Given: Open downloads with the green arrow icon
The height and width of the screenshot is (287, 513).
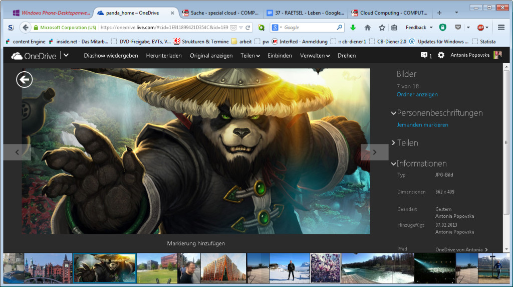Looking at the screenshot, I should [x=353, y=28].
